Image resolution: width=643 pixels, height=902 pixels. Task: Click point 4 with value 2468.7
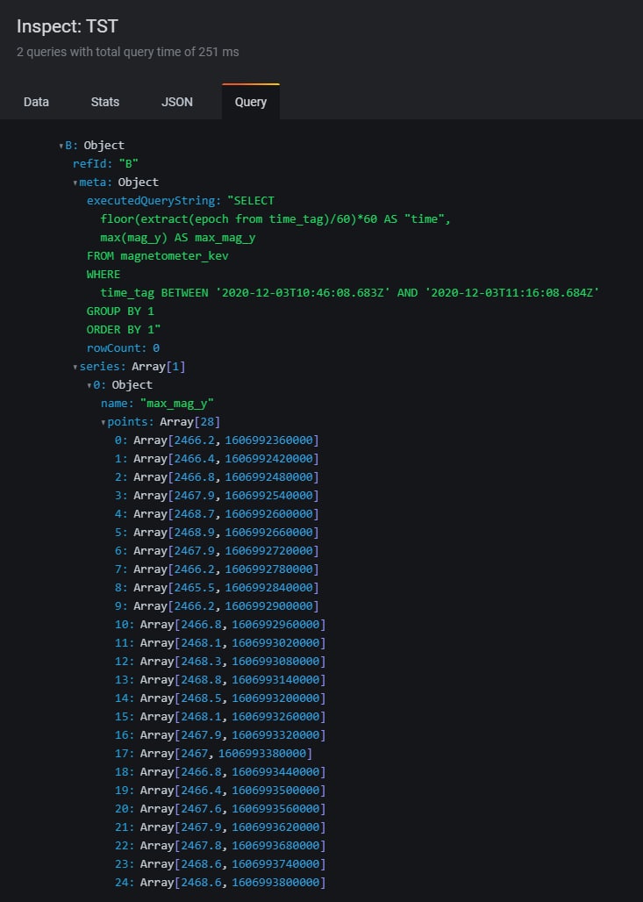coord(195,513)
